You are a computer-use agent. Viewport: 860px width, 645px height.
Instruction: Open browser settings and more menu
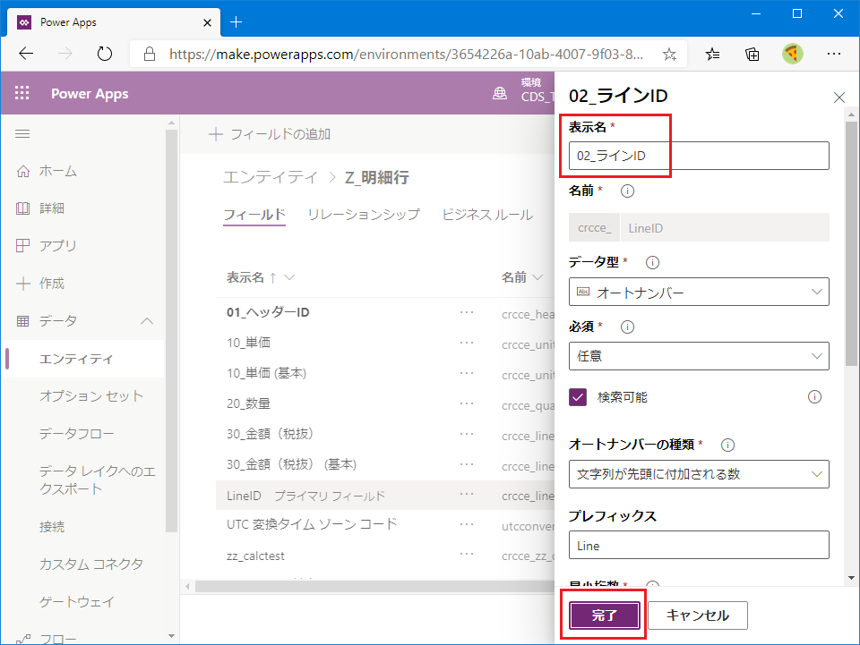pyautogui.click(x=834, y=54)
